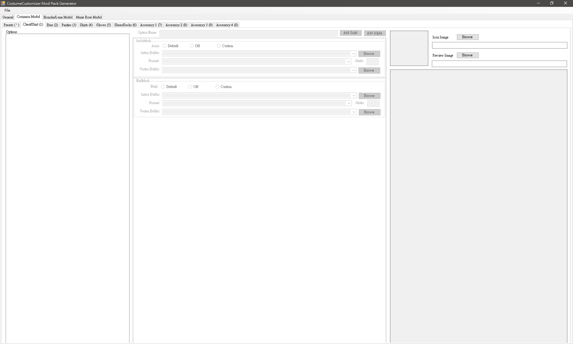573x344 pixels.
Task: Click the Preview Image path field
Action: [x=499, y=64]
